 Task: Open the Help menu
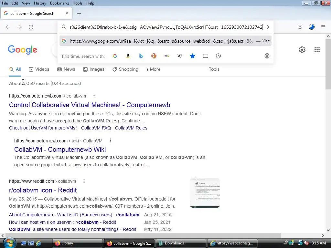coord(90,3)
